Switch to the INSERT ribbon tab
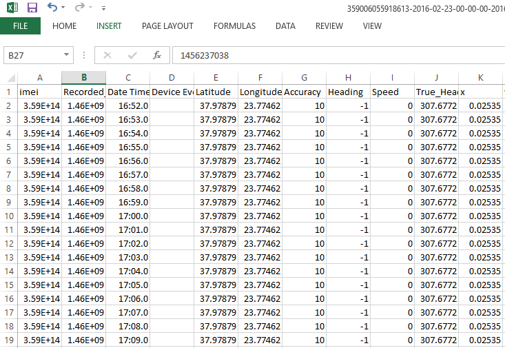The width and height of the screenshot is (505, 348). click(x=109, y=25)
